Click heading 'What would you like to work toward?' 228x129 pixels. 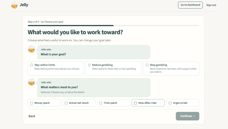[75, 32]
